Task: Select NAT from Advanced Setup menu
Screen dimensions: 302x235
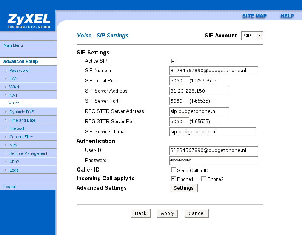Action: pos(13,95)
